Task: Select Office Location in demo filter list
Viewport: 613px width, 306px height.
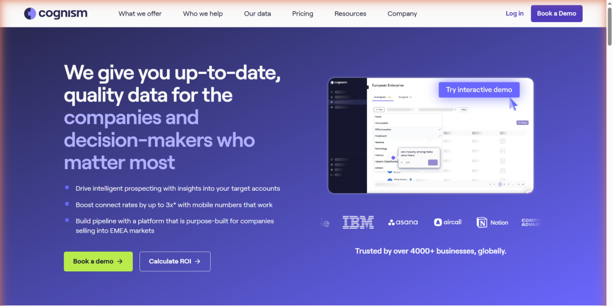Action: [x=383, y=129]
